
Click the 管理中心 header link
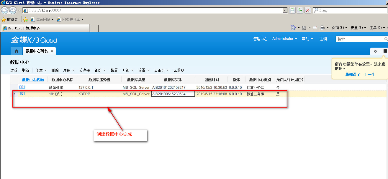(260, 39)
